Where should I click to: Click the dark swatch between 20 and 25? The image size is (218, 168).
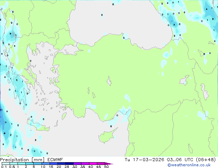(61, 164)
